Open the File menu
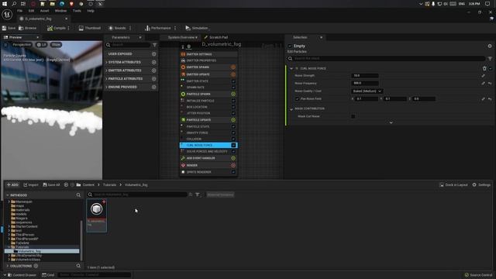The width and height of the screenshot is (496, 279). tap(19, 11)
